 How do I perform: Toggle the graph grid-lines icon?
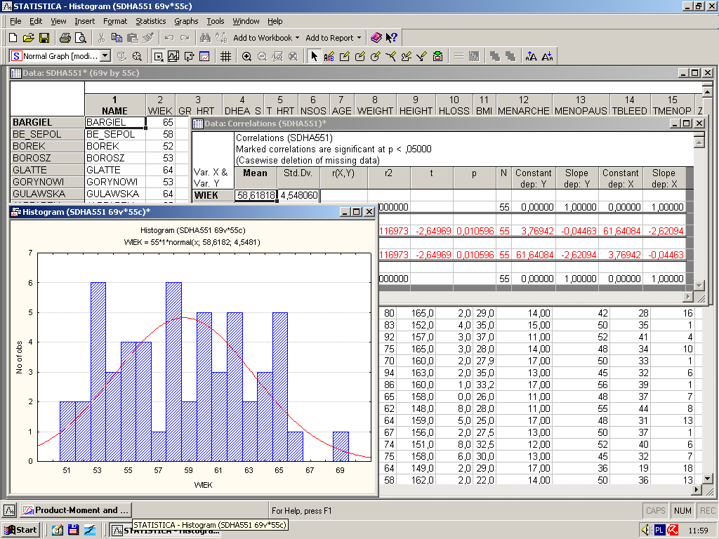[x=225, y=56]
